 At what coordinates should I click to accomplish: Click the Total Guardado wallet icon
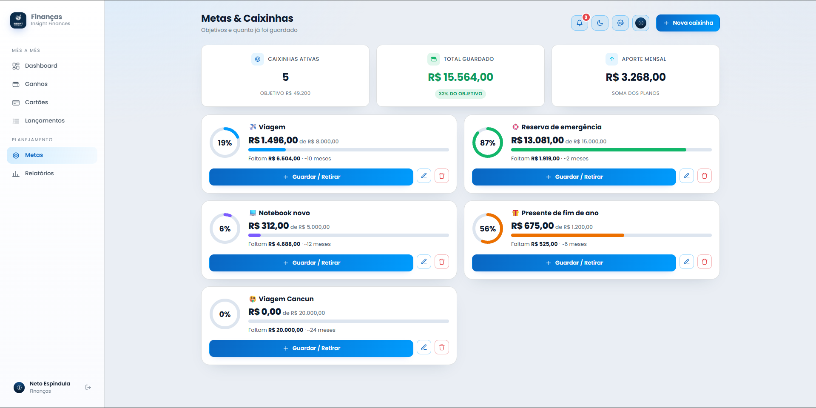click(433, 59)
